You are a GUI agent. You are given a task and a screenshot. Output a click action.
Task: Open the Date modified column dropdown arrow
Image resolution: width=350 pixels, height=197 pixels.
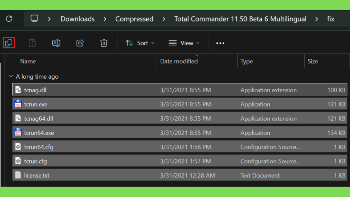click(x=197, y=55)
